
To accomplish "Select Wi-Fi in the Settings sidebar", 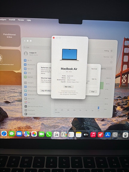I will [28, 60].
